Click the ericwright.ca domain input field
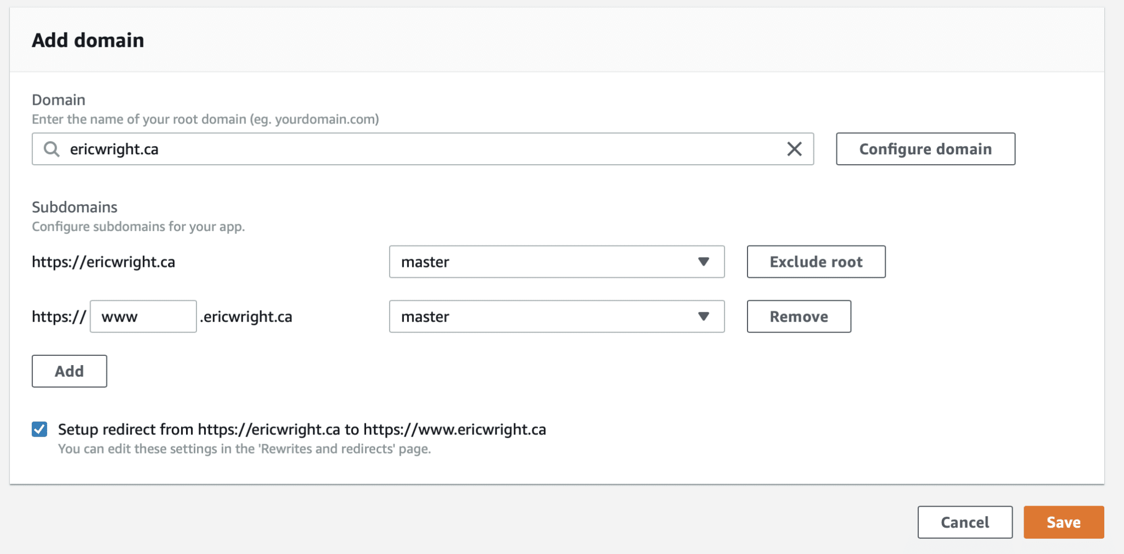Viewport: 1124px width, 554px height. tap(423, 149)
